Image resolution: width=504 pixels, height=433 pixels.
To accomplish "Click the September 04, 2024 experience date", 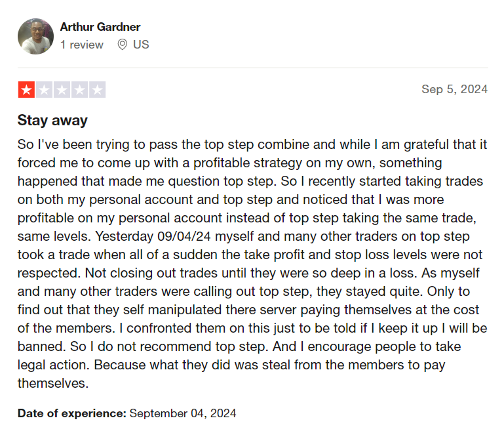I will pos(183,413).
